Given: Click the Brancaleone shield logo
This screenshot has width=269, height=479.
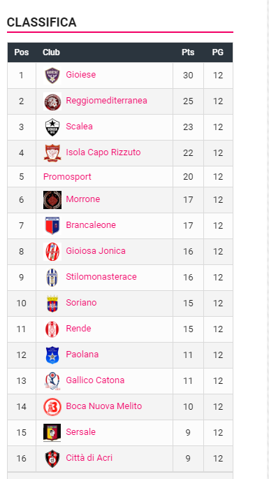Looking at the screenshot, I should pos(52,226).
